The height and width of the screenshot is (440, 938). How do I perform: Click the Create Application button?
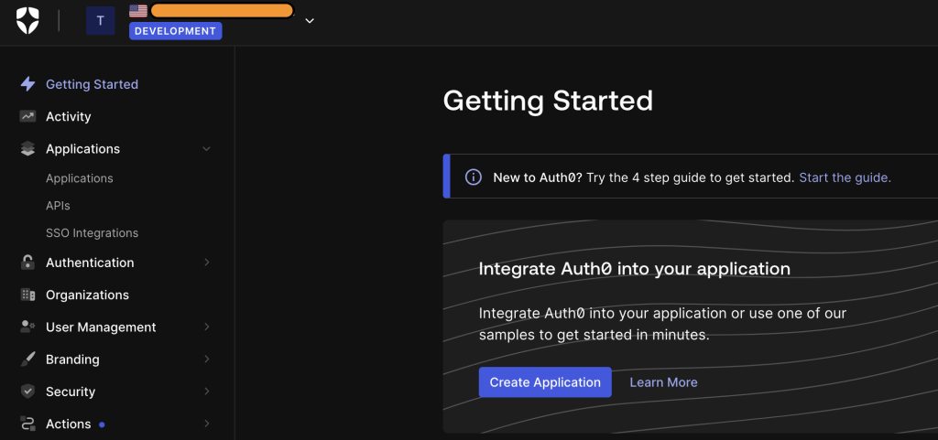click(545, 382)
